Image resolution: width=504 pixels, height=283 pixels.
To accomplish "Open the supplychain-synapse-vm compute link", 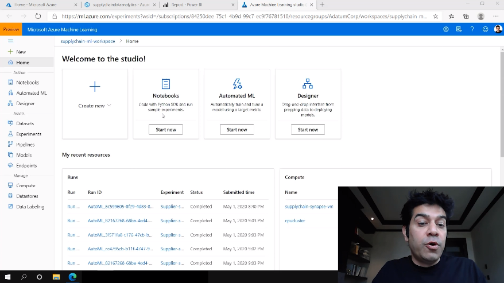I will 309,206.
